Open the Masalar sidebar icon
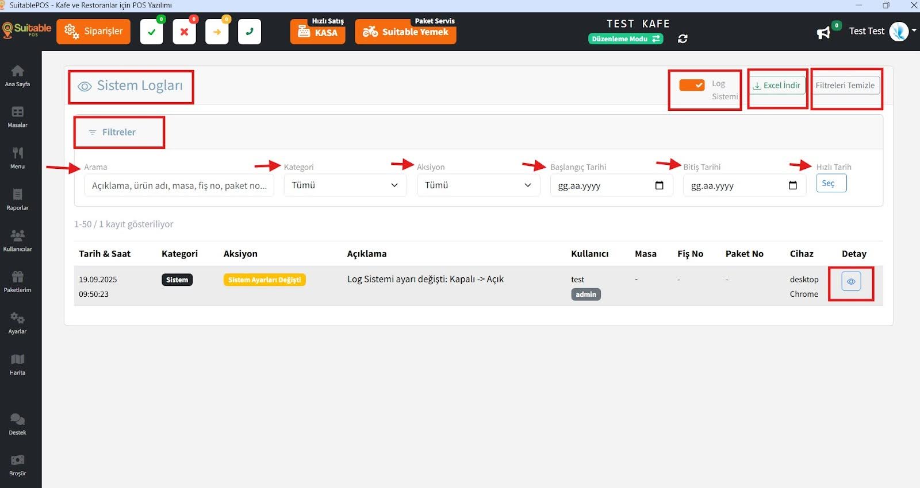The height and width of the screenshot is (488, 920). [x=17, y=117]
